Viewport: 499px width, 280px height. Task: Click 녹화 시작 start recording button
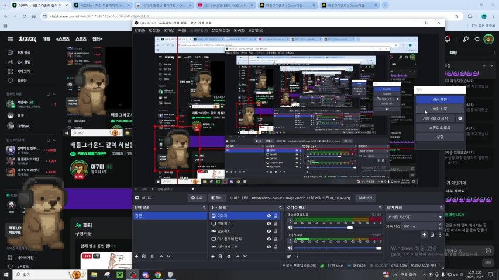coord(440,109)
